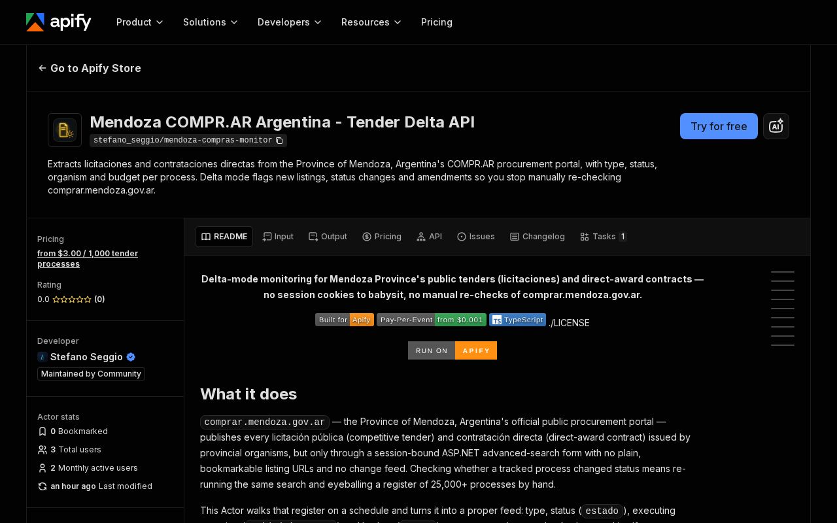Expand the Solutions menu
The height and width of the screenshot is (523, 837).
211,22
